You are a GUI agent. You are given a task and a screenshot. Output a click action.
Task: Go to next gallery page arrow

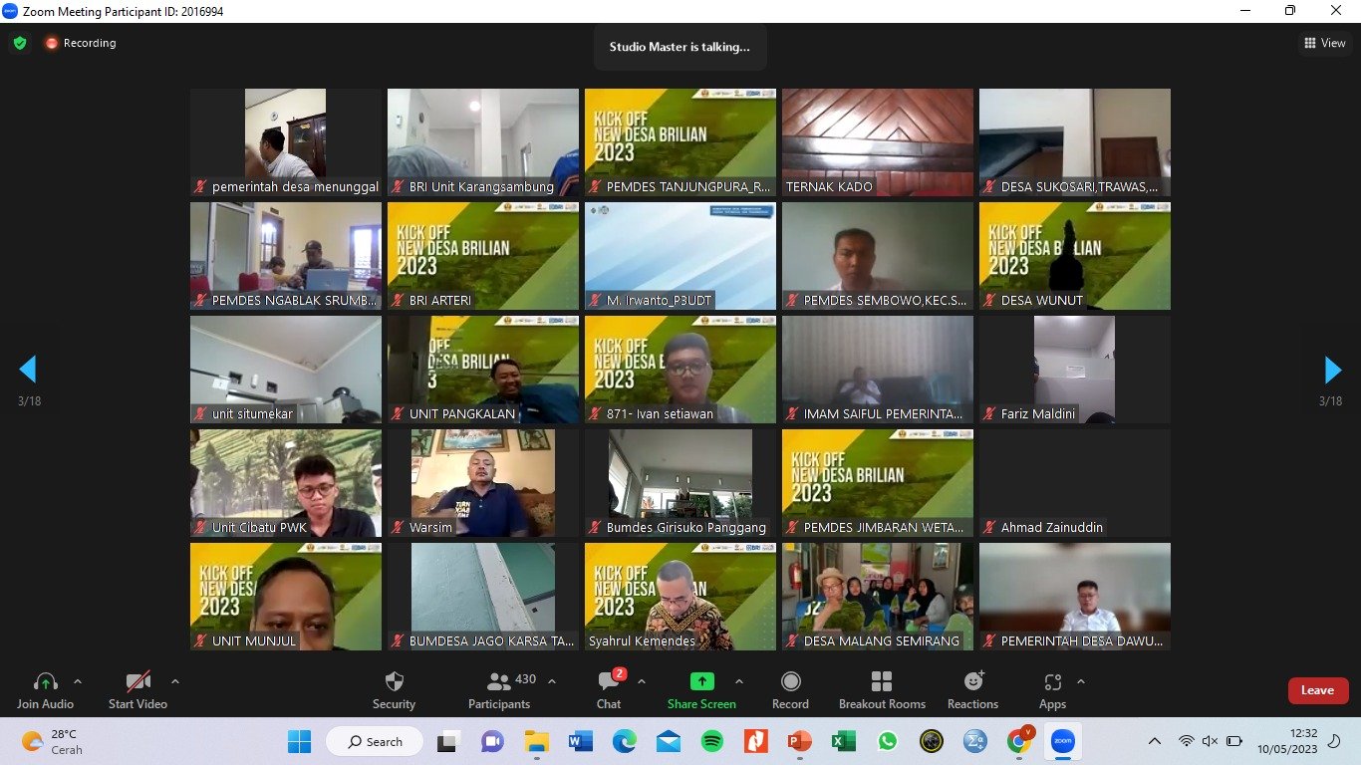1332,370
